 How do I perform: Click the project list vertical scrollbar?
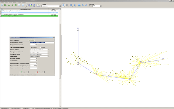click(x=60, y=58)
